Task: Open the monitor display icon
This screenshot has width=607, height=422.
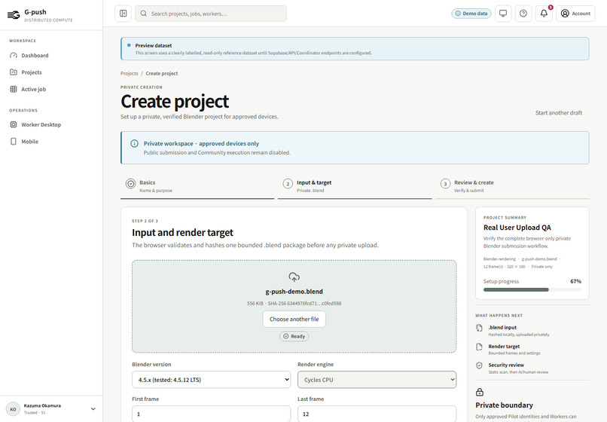Action: click(x=503, y=14)
